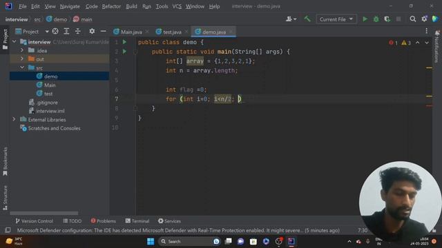Viewport: 442px width, 248px height.
Task: Open Structure tool window
Action: [5, 198]
